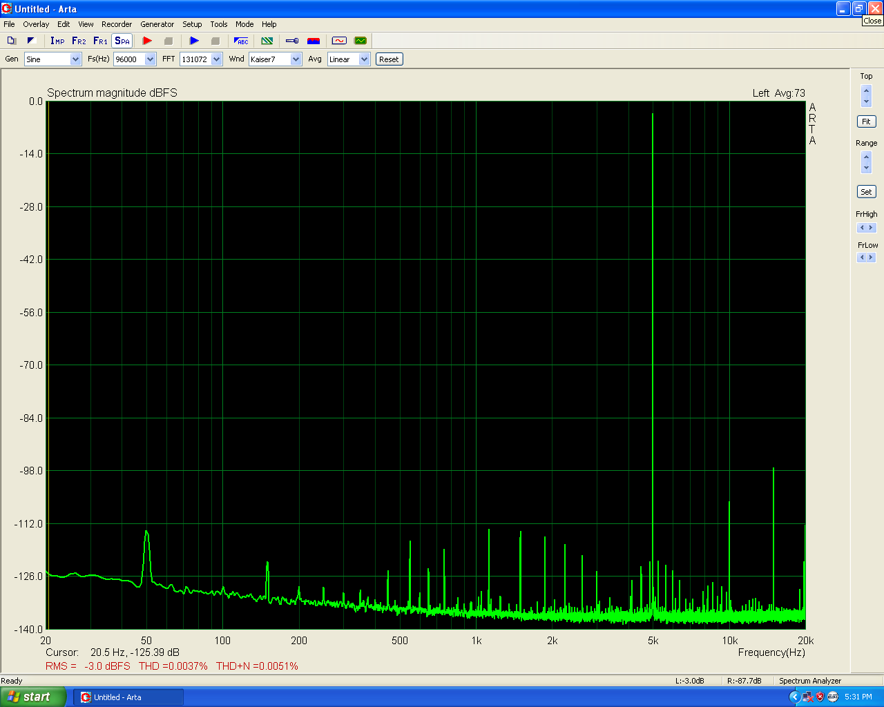Open the Overlay menu
Image resolution: width=884 pixels, height=707 pixels.
pos(36,24)
